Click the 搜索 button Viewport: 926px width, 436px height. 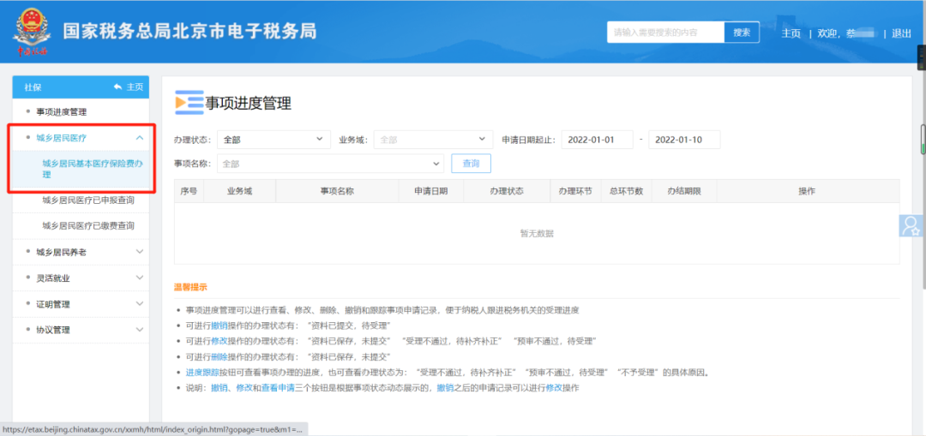742,33
